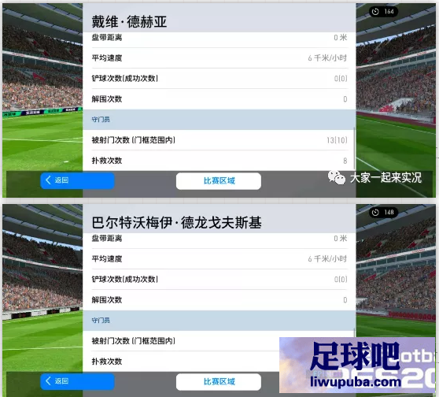439x397 pixels.
Task: Click 守门员 section header for 德龙戈夫斯基
Action: (x=219, y=321)
